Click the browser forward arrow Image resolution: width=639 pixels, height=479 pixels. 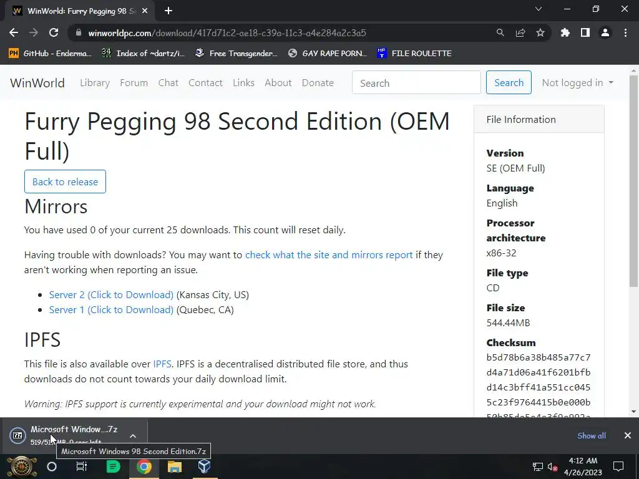point(34,32)
